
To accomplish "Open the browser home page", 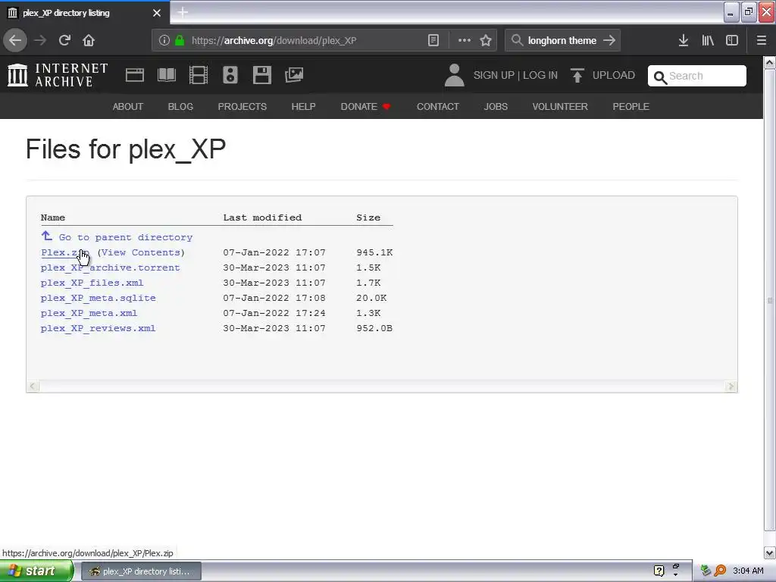I will click(x=89, y=41).
